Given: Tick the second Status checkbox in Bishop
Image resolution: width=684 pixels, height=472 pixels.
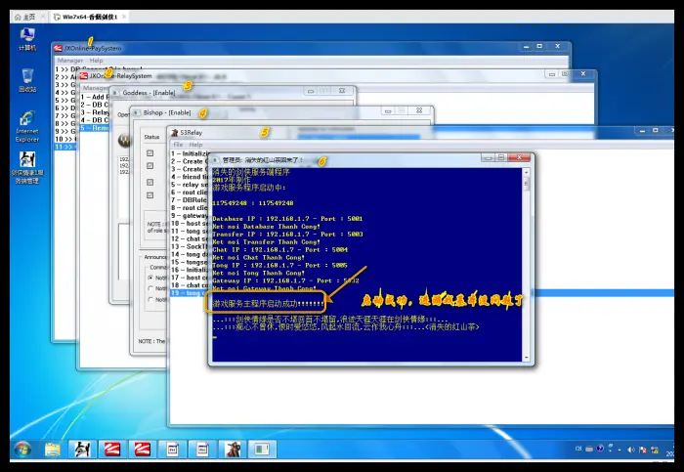Looking at the screenshot, I should click(150, 167).
